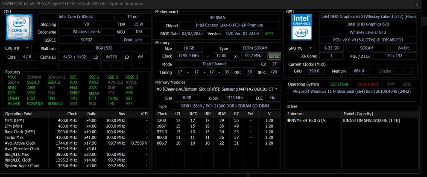Click the Intel Core i5 logo

coord(19,27)
